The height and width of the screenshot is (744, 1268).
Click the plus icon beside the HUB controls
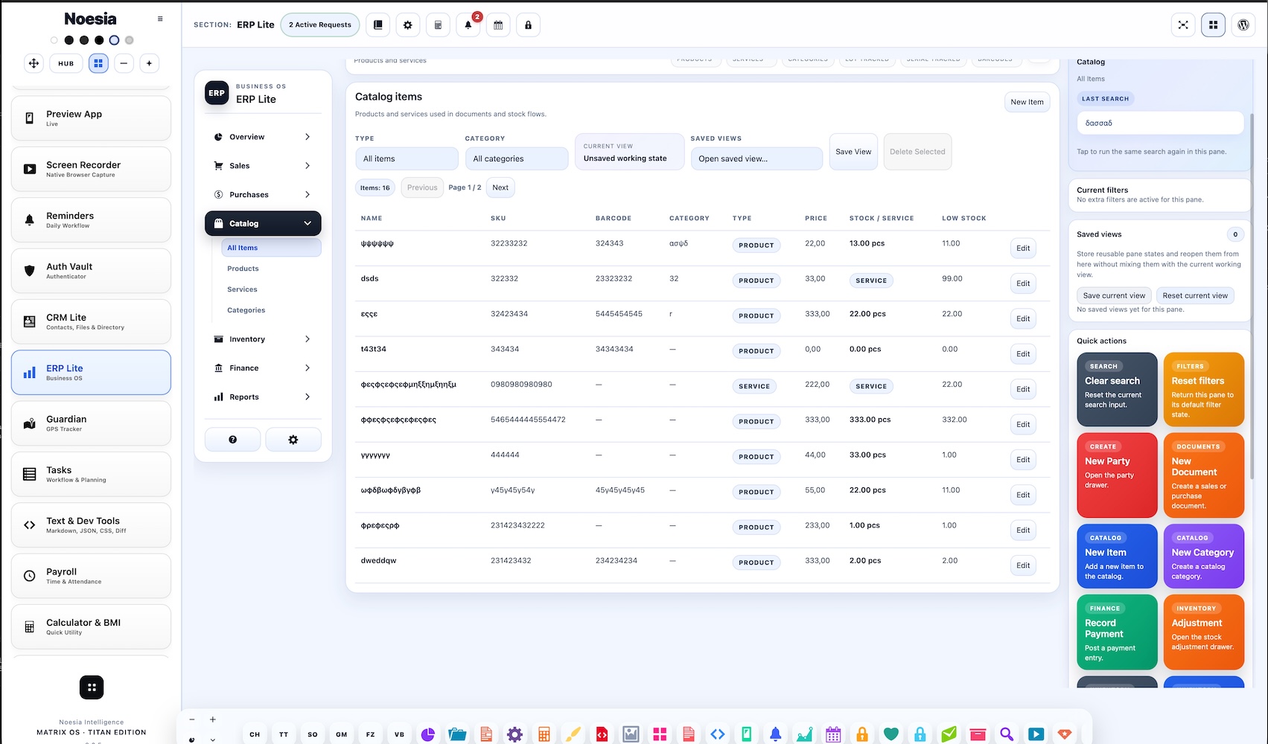[x=149, y=63]
